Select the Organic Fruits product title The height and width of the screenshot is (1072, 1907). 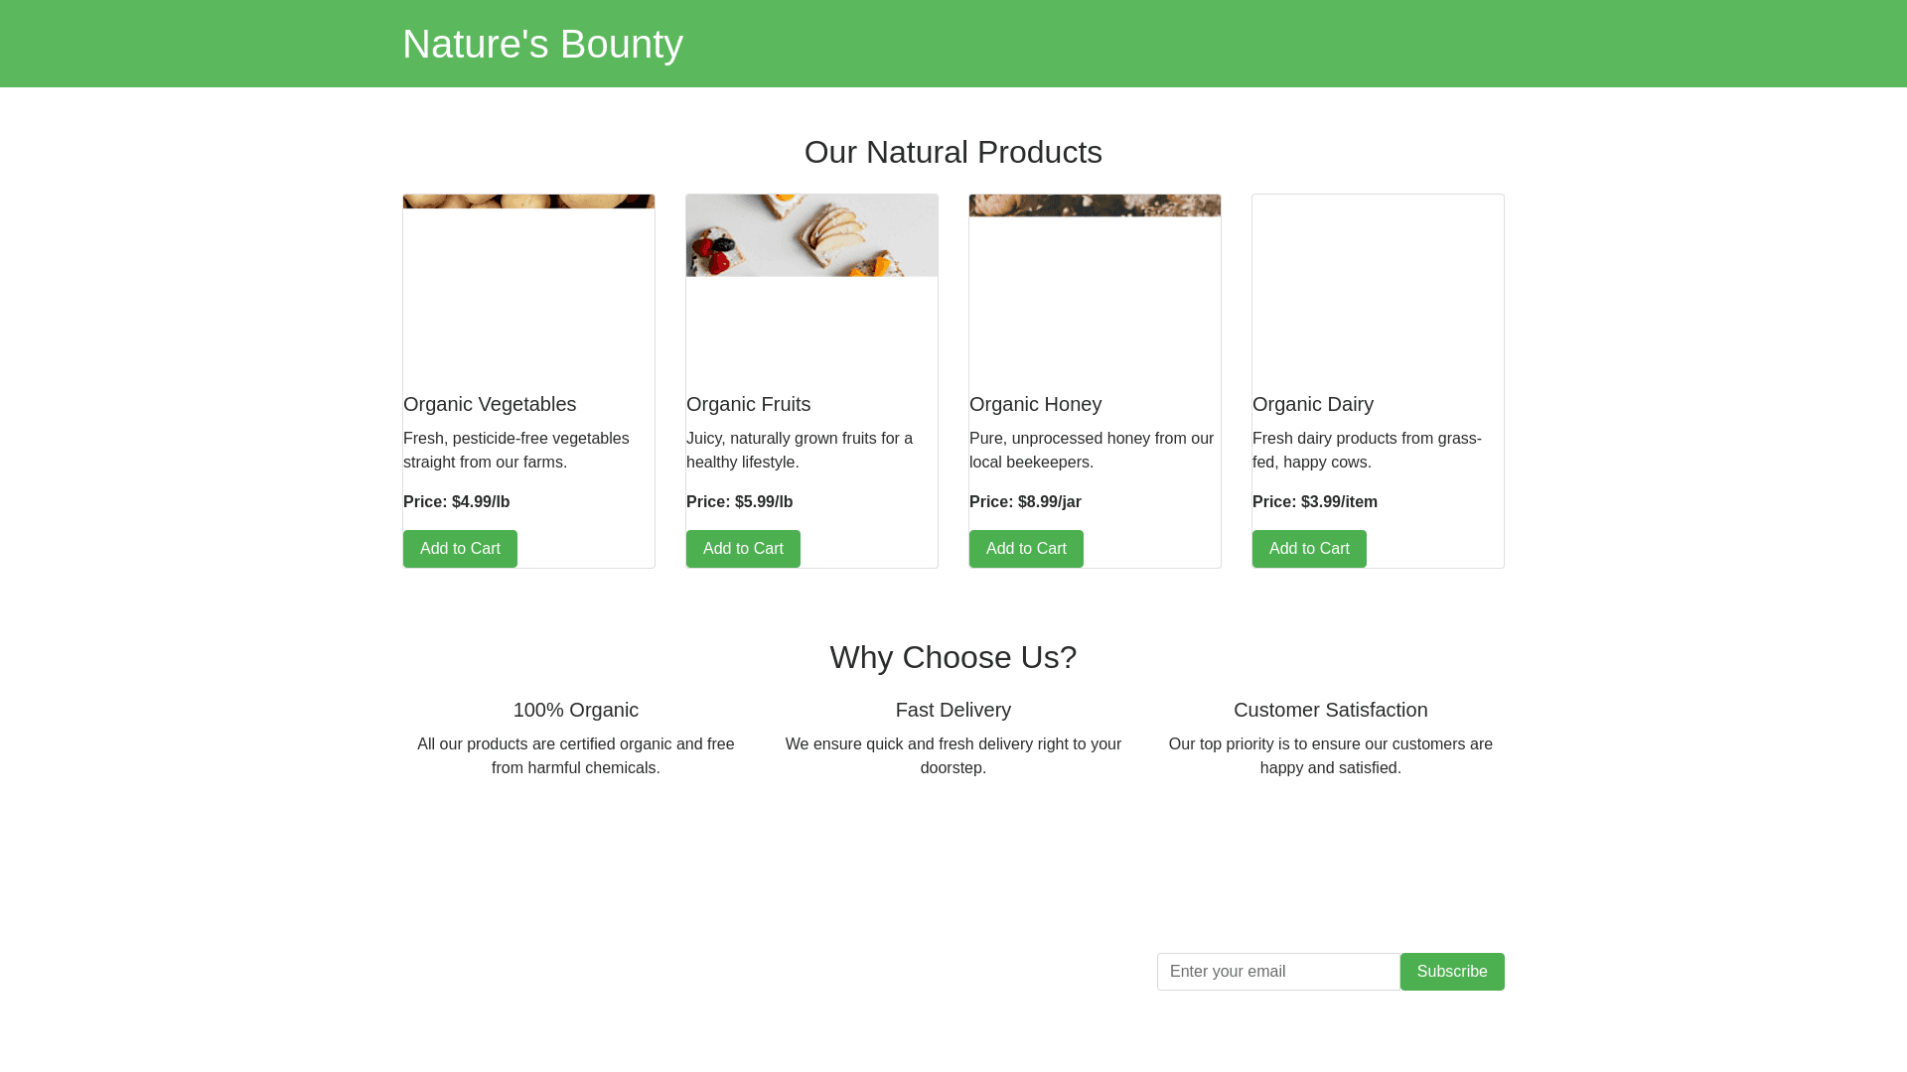[x=748, y=404]
